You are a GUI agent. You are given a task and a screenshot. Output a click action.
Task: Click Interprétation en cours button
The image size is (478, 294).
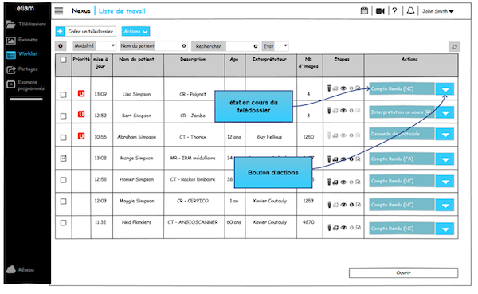coord(402,112)
